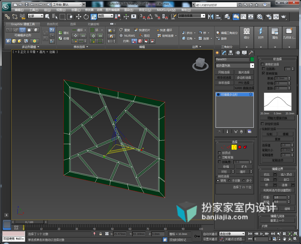Select the Select and Rotate tool
The image size is (301, 244).
[x=86, y=17]
